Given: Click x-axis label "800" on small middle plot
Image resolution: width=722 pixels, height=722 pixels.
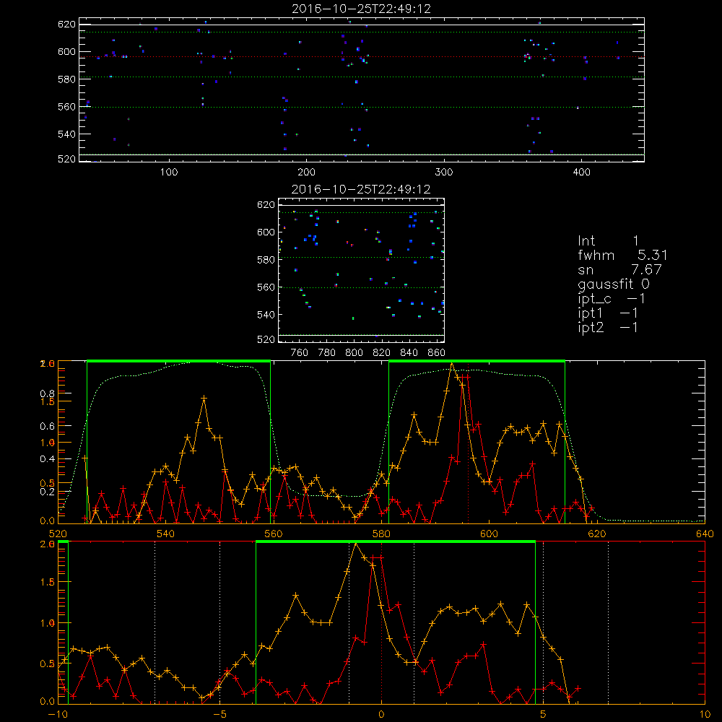Looking at the screenshot, I should (354, 353).
